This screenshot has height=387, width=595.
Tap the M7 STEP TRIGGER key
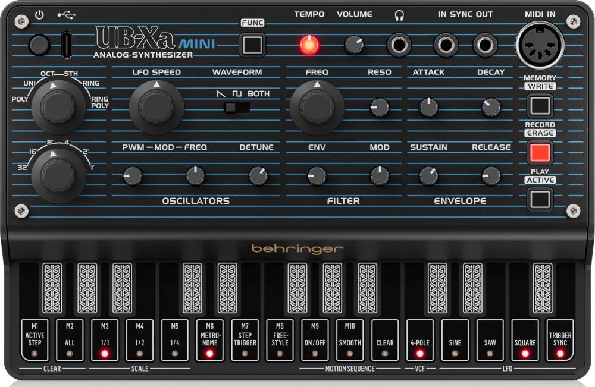tap(245, 339)
